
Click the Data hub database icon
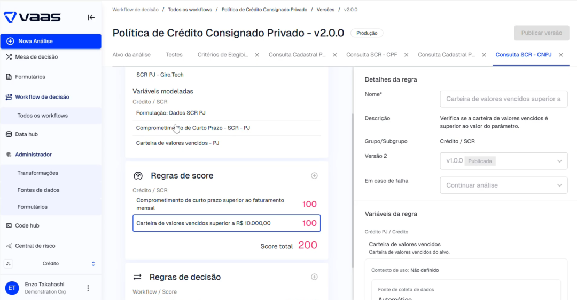click(x=9, y=134)
